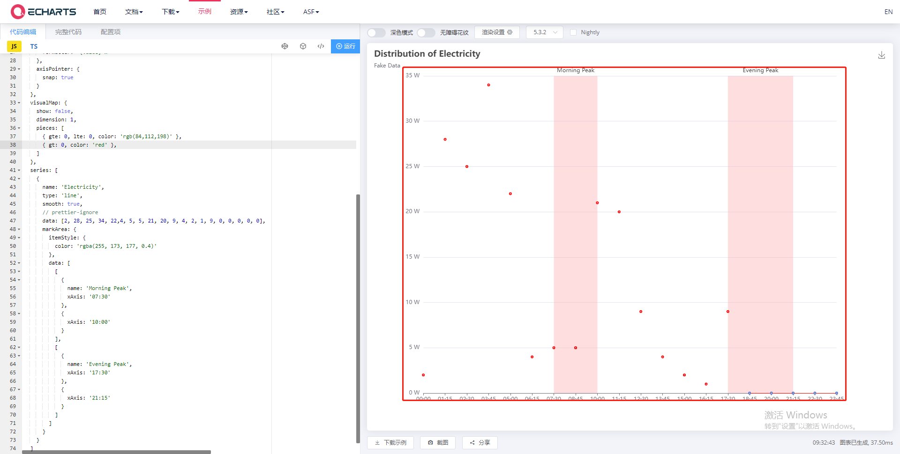900x454 pixels.
Task: Click the editor horizontal scrollbar
Action: click(116, 452)
